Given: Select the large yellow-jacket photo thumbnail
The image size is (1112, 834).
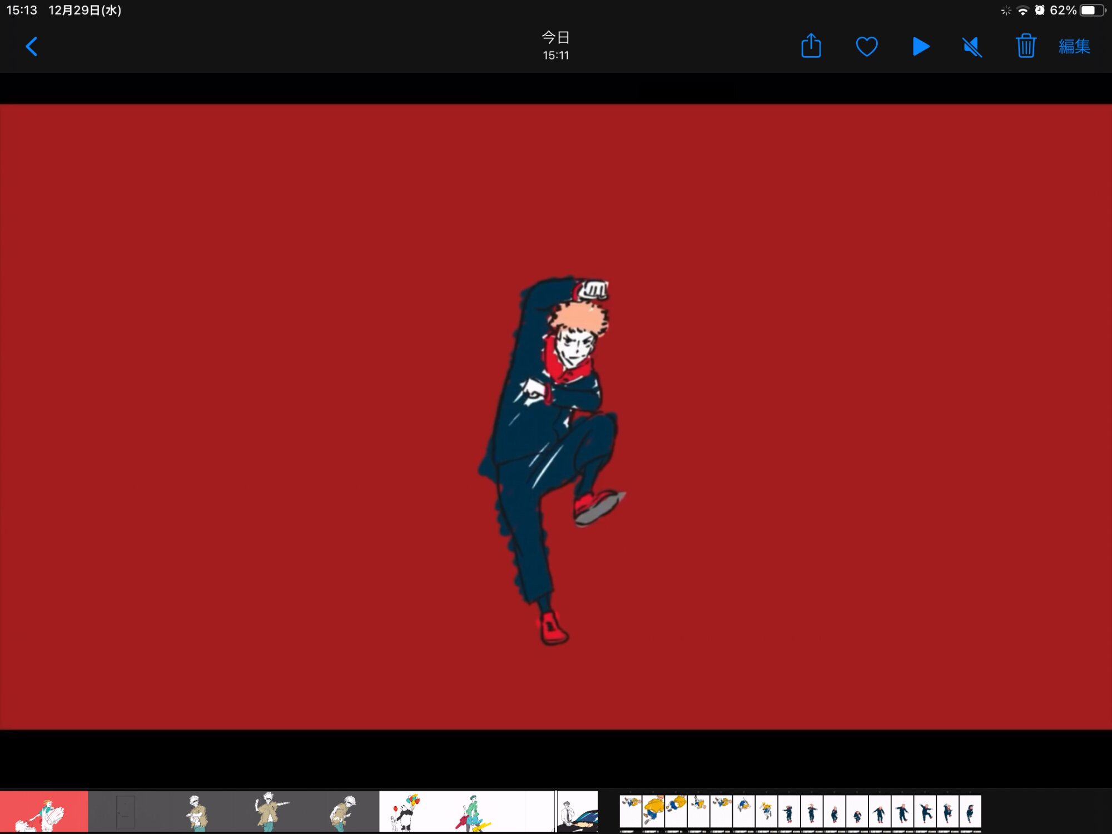Looking at the screenshot, I should coord(653,811).
